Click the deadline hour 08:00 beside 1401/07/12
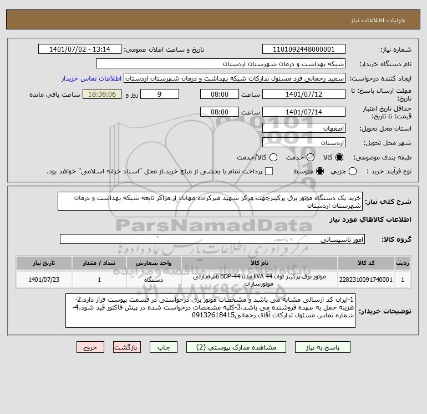The height and width of the screenshot is (414, 427). pyautogui.click(x=220, y=94)
